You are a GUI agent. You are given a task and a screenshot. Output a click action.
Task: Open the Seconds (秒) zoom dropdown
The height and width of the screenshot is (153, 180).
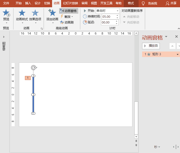tap(157, 147)
